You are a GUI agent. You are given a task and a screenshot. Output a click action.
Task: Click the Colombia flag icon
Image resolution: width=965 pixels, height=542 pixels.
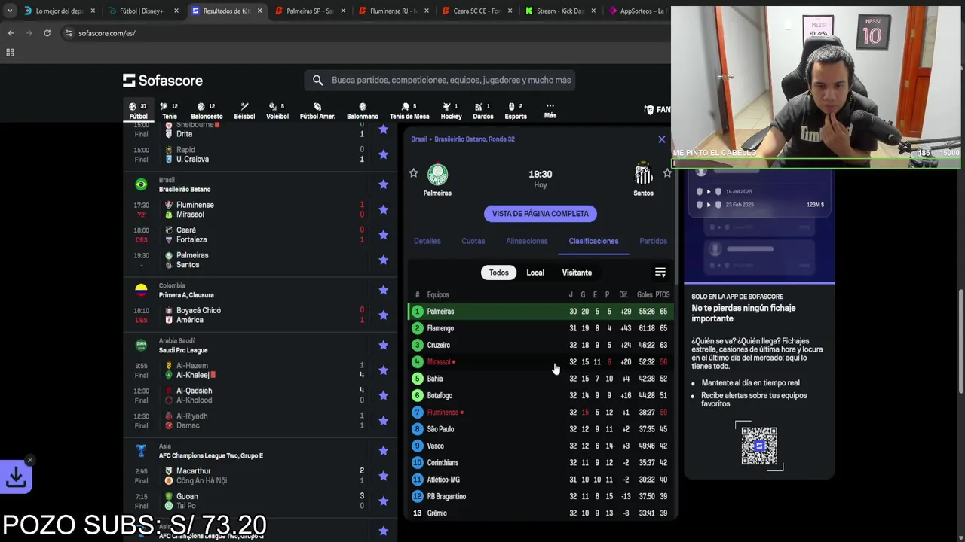(x=141, y=290)
